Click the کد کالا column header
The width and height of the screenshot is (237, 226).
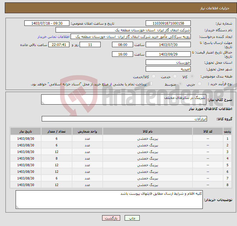[x=208, y=131]
